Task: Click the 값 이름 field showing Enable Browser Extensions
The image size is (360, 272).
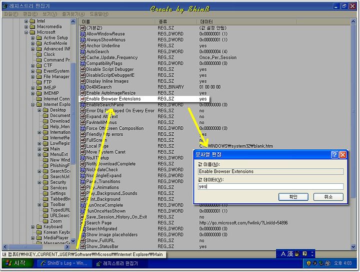Action: tap(270, 171)
